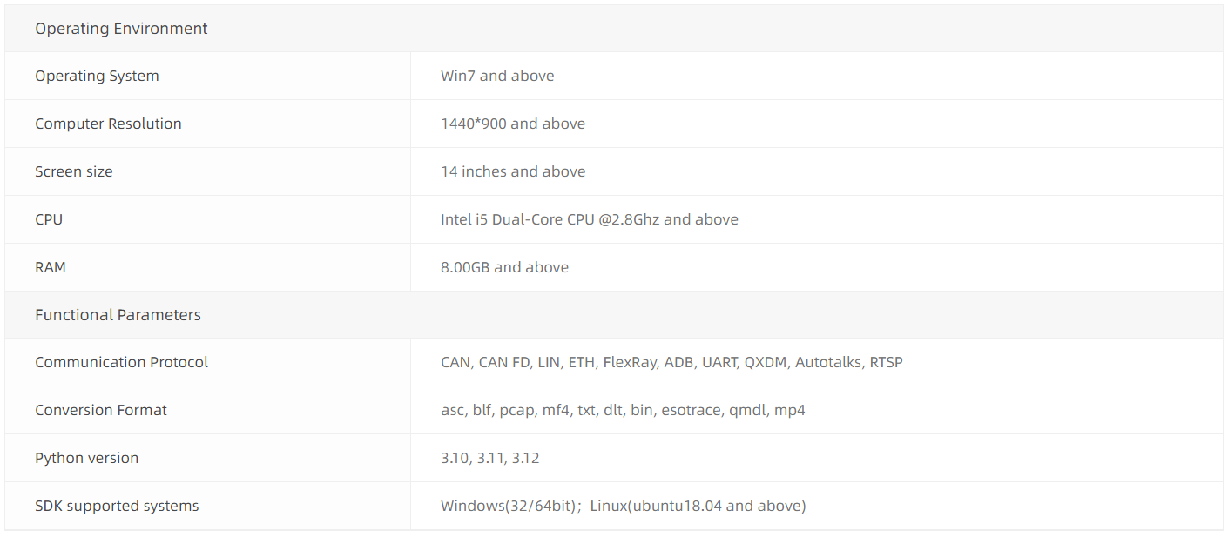Click the '14 inches and above' value
Image resolution: width=1228 pixels, height=537 pixels.
coord(513,171)
